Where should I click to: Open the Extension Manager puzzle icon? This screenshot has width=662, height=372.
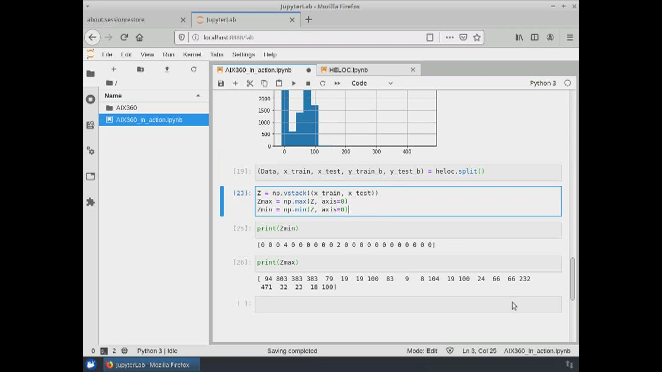coord(91,202)
